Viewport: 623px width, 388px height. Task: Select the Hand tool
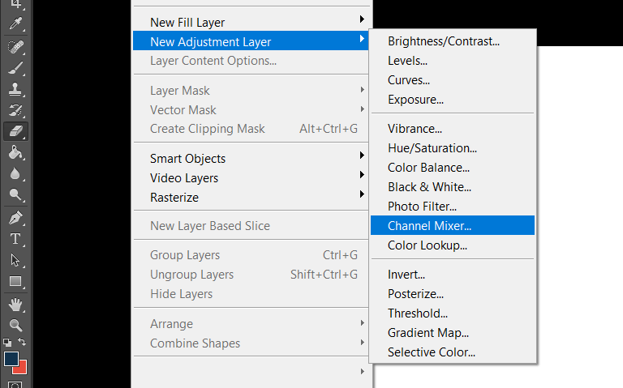pyautogui.click(x=15, y=305)
